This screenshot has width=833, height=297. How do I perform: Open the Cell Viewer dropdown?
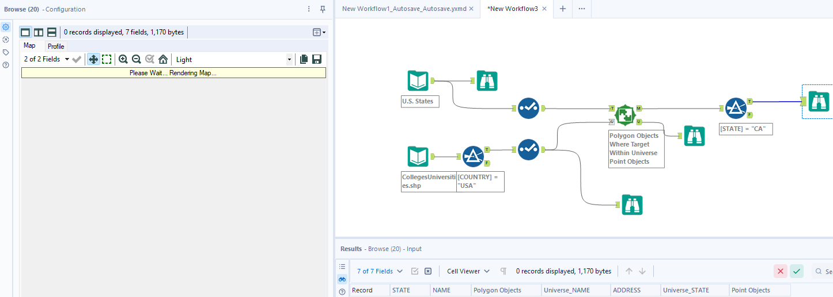(x=468, y=271)
